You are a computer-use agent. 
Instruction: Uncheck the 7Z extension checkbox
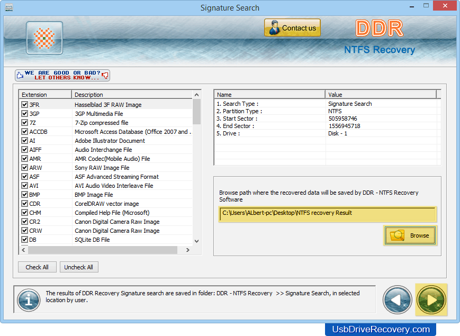(x=25, y=123)
